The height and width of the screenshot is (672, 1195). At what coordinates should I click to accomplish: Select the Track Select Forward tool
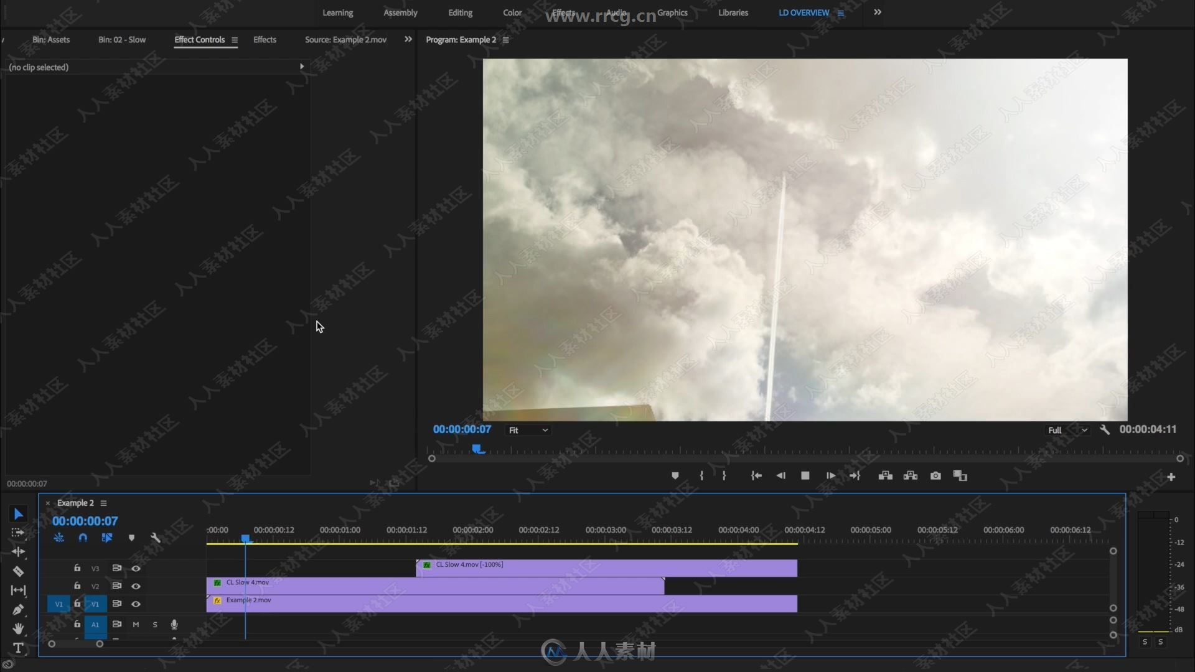[x=18, y=533]
